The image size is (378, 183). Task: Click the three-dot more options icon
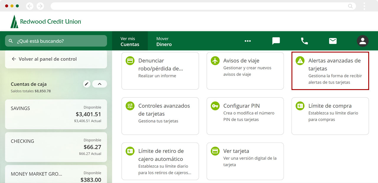247,41
